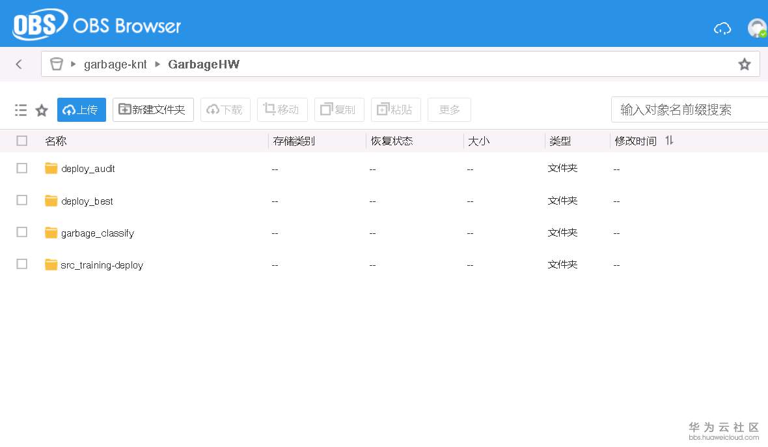This screenshot has width=768, height=447.
Task: Go back with the left arrow
Action: pos(19,64)
